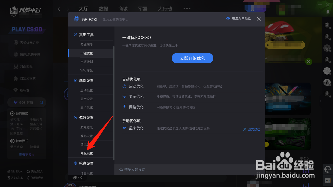Viewport: 333px width, 187px height.
Task: Open the 图文教程 link
Action: point(254,129)
